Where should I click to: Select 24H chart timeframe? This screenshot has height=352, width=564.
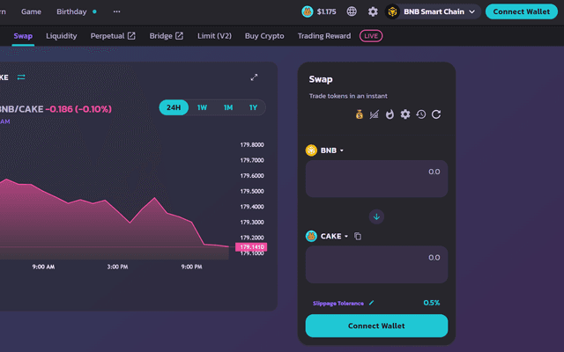tap(174, 107)
